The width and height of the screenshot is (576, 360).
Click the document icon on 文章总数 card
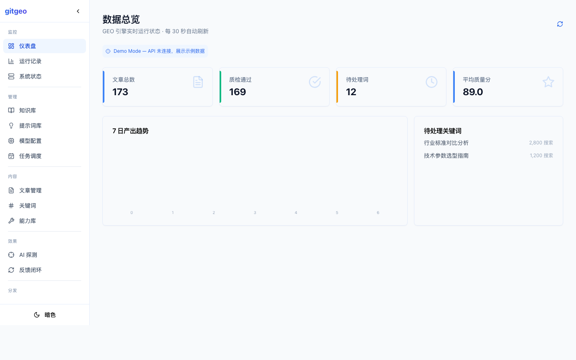(198, 82)
